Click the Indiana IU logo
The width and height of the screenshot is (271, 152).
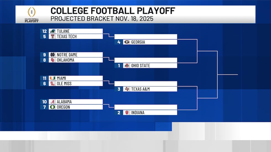pyautogui.click(x=127, y=113)
